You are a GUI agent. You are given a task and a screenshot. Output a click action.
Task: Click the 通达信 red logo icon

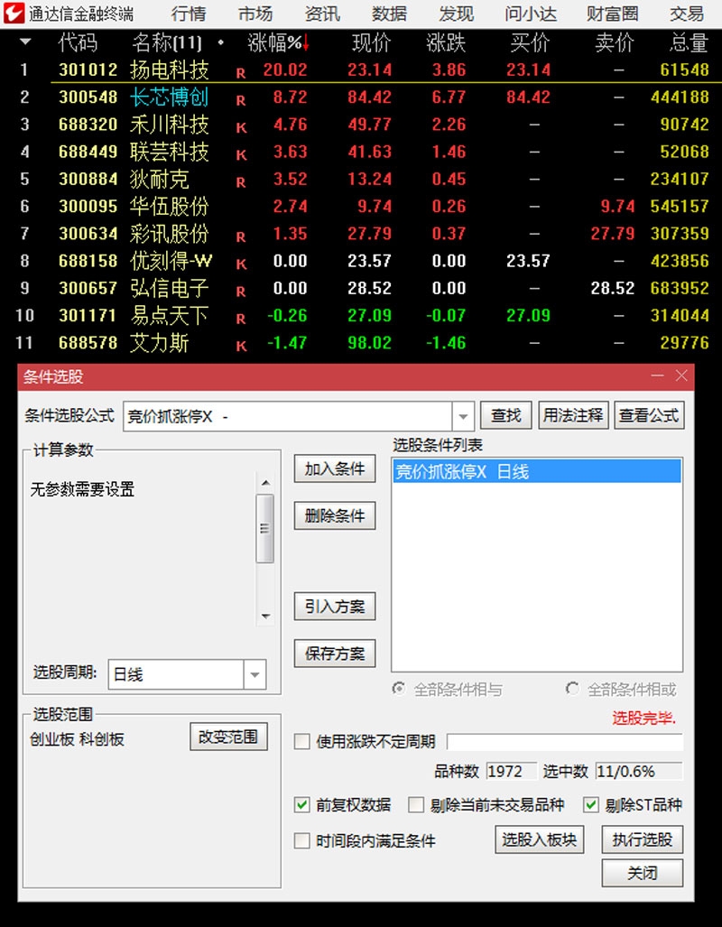[14, 13]
